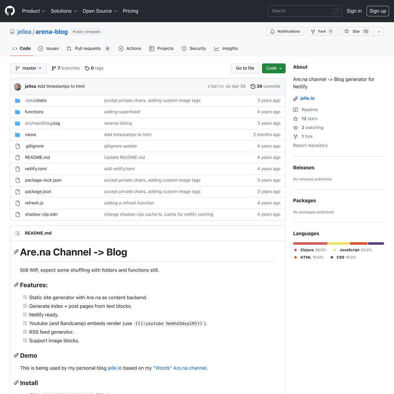Click the anchor icon beside Are.na Channel title
The height and width of the screenshot is (394, 394).
click(x=16, y=251)
